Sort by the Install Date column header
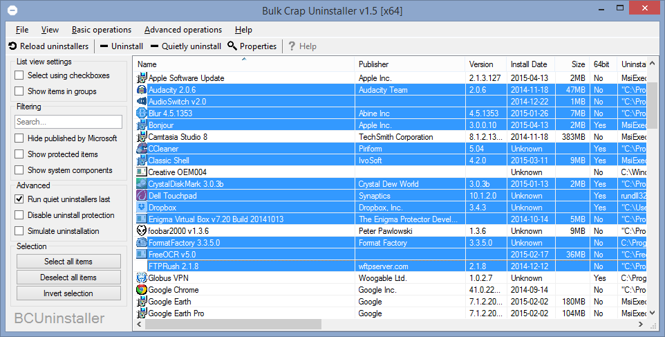 point(530,64)
